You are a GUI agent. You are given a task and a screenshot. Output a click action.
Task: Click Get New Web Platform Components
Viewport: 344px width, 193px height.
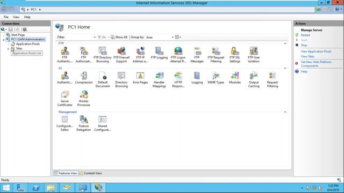(x=316, y=64)
